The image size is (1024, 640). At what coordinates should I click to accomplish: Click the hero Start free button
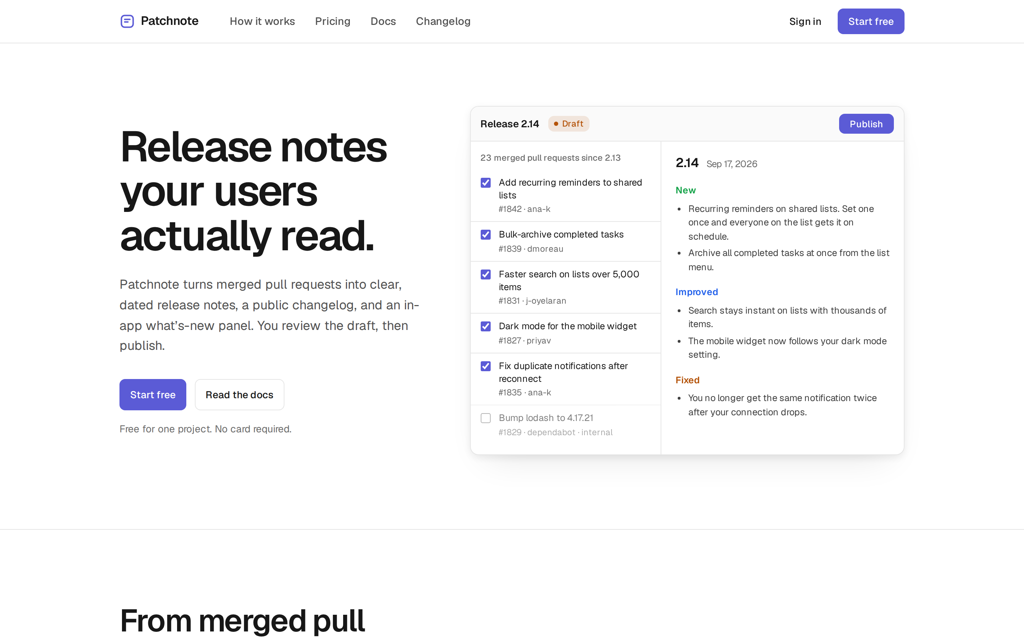tap(153, 395)
